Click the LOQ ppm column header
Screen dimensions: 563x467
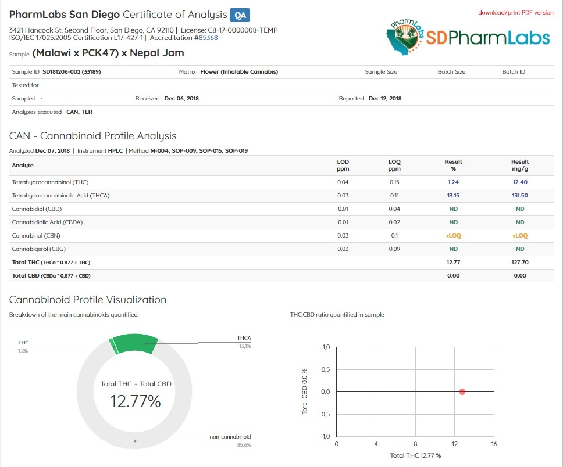394,166
